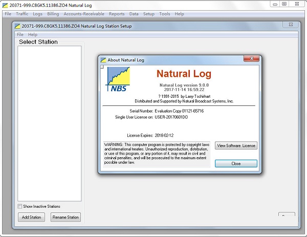Open the Traffic menu
Image resolution: width=307 pixels, height=237 pixels.
point(22,14)
